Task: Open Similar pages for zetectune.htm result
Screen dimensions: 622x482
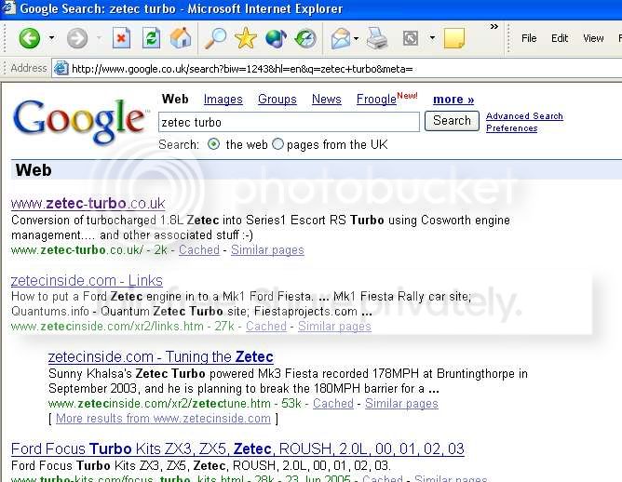Action: pyautogui.click(x=401, y=404)
